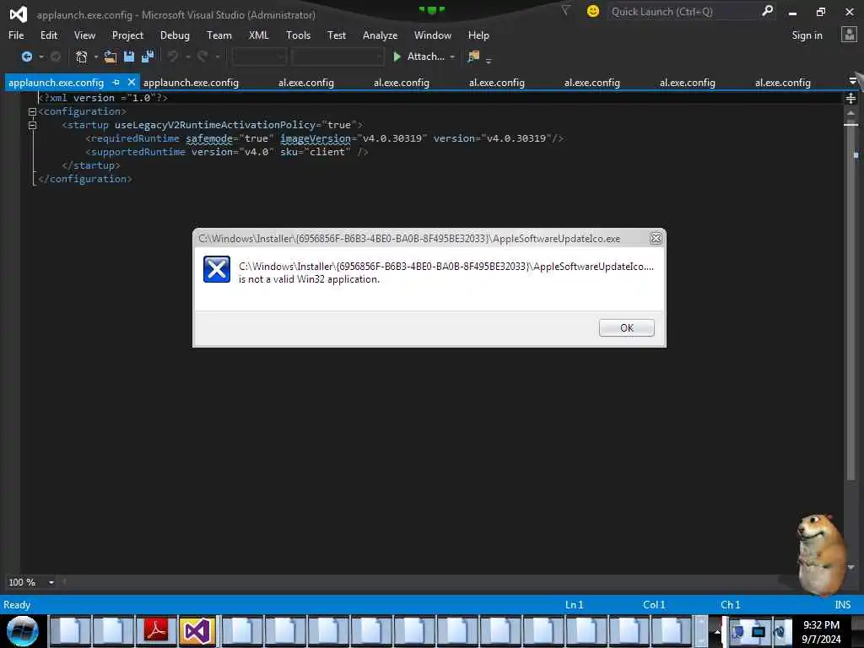Click the taskbar clock showing 9:32 PM
864x648 pixels.
(821, 631)
